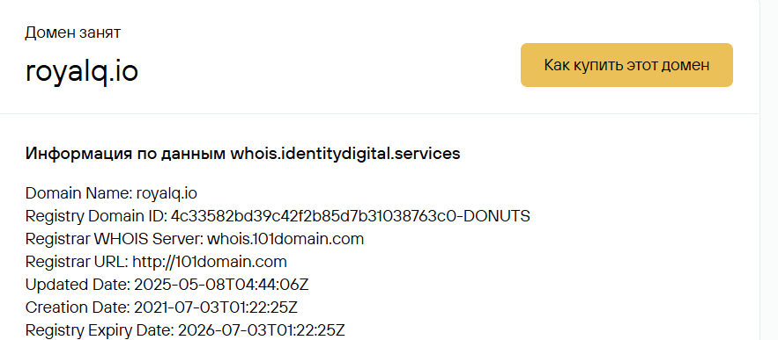Click the 'Домен занят' status label
Viewport: 778px width, 340px height.
(x=73, y=33)
